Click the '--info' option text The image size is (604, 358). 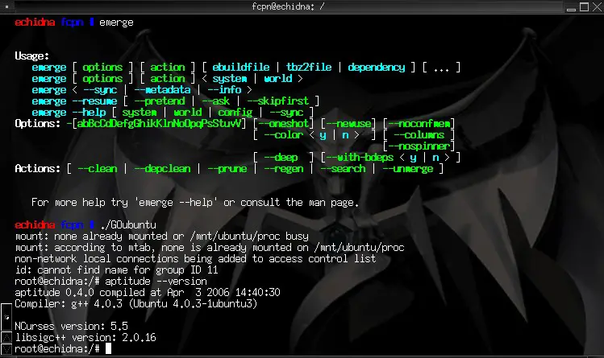click(x=224, y=90)
